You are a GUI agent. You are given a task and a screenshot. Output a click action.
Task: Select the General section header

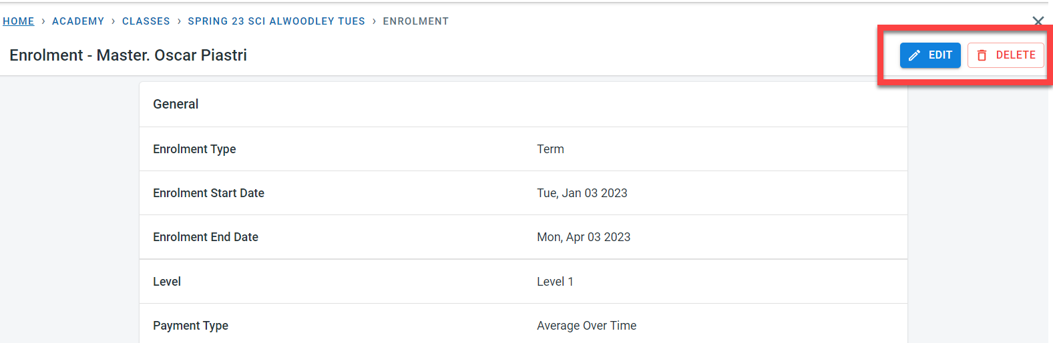(176, 104)
